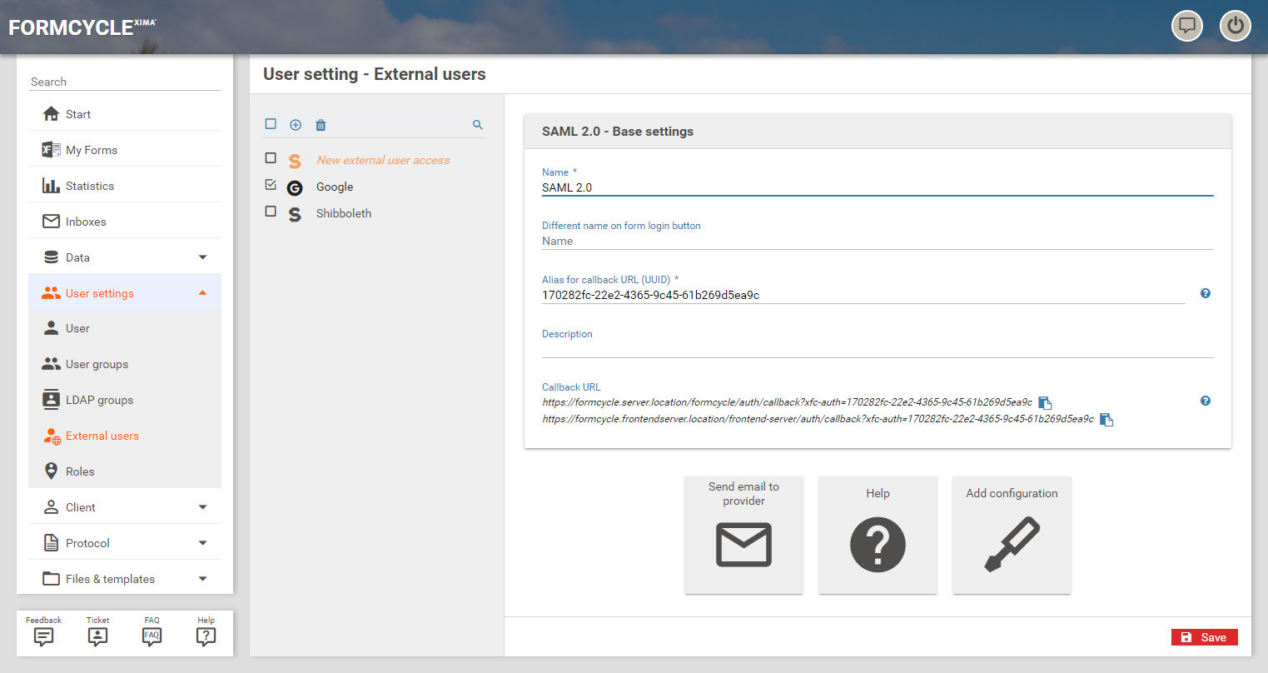Viewport: 1268px width, 673px height.
Task: Open the chat bubble icon in header
Action: [1187, 26]
